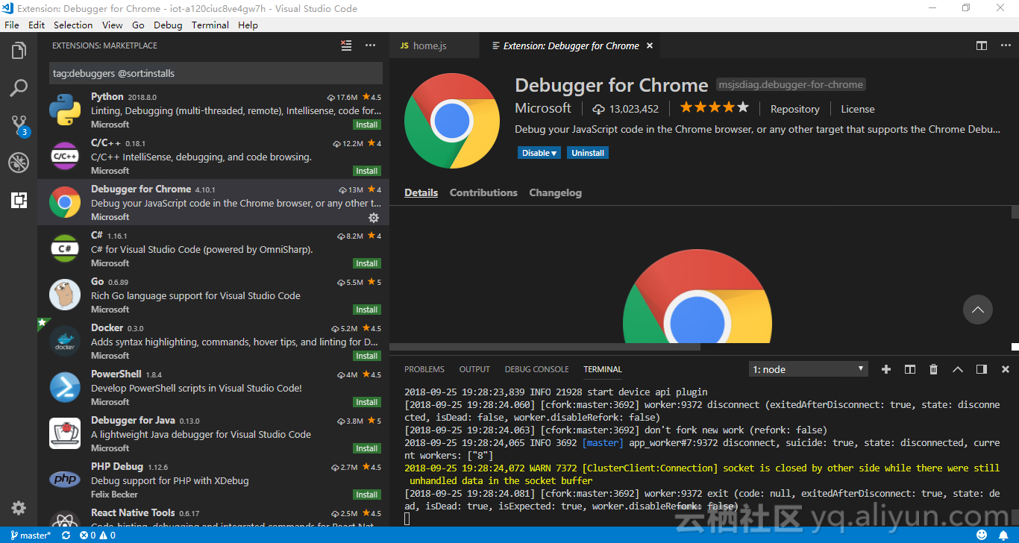Split the editor to the right
This screenshot has width=1019, height=543.
tap(982, 45)
